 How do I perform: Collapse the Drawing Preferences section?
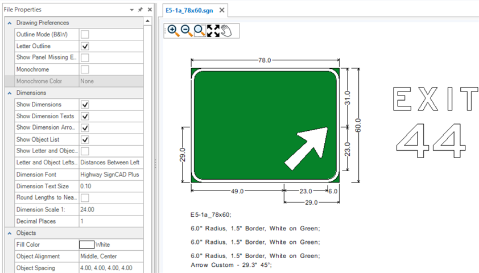[x=10, y=23]
